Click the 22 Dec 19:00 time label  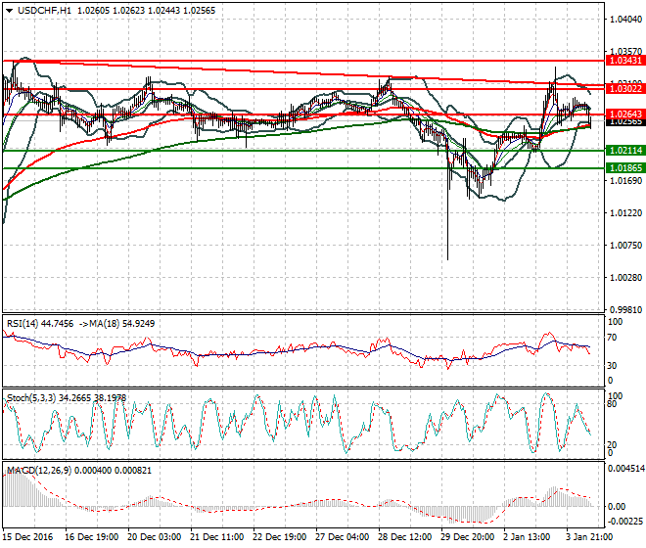(279, 537)
